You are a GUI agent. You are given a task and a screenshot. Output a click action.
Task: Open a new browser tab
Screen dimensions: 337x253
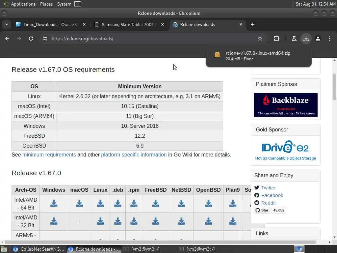252,24
